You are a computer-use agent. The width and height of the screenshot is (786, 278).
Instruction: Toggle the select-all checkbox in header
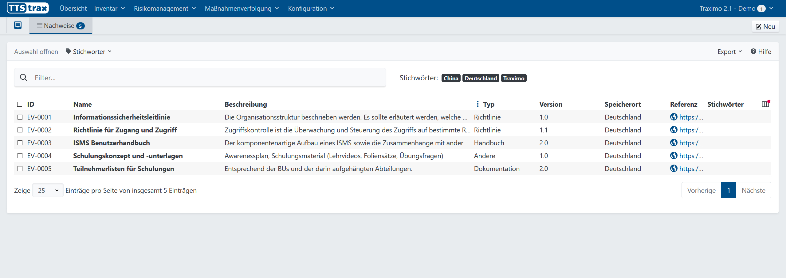pyautogui.click(x=20, y=104)
